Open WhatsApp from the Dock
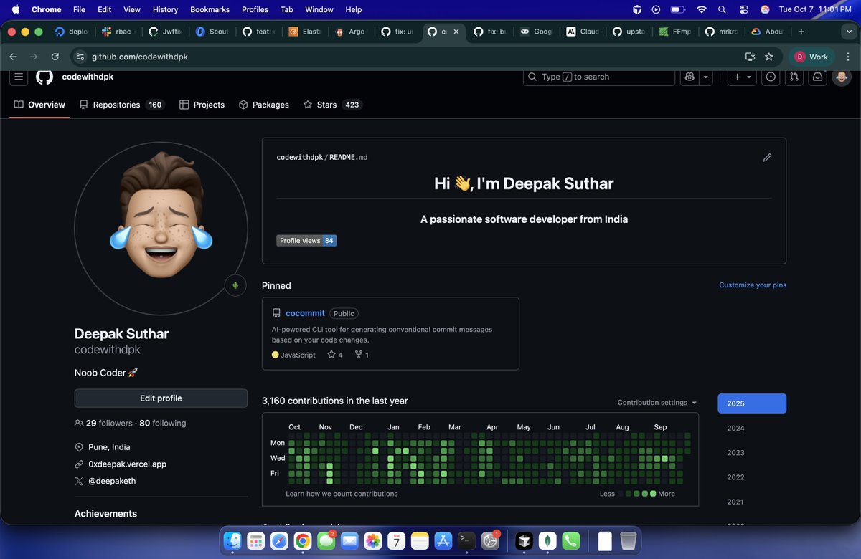The height and width of the screenshot is (559, 861). 571,541
